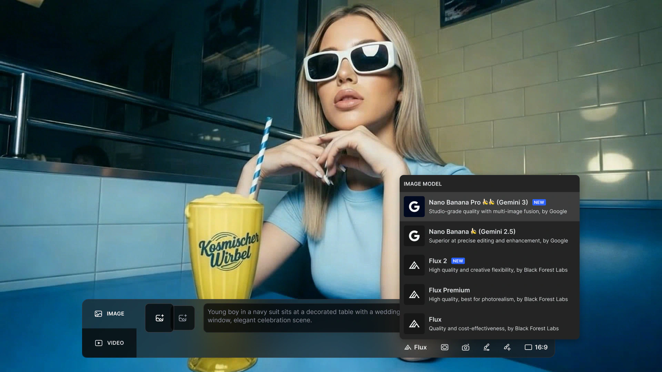
Task: Open the 16:9 aspect ratio dropdown
Action: coord(536,347)
